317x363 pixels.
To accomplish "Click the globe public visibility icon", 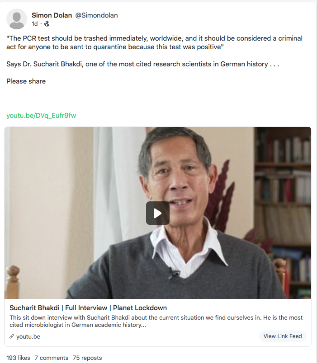I will click(x=47, y=24).
